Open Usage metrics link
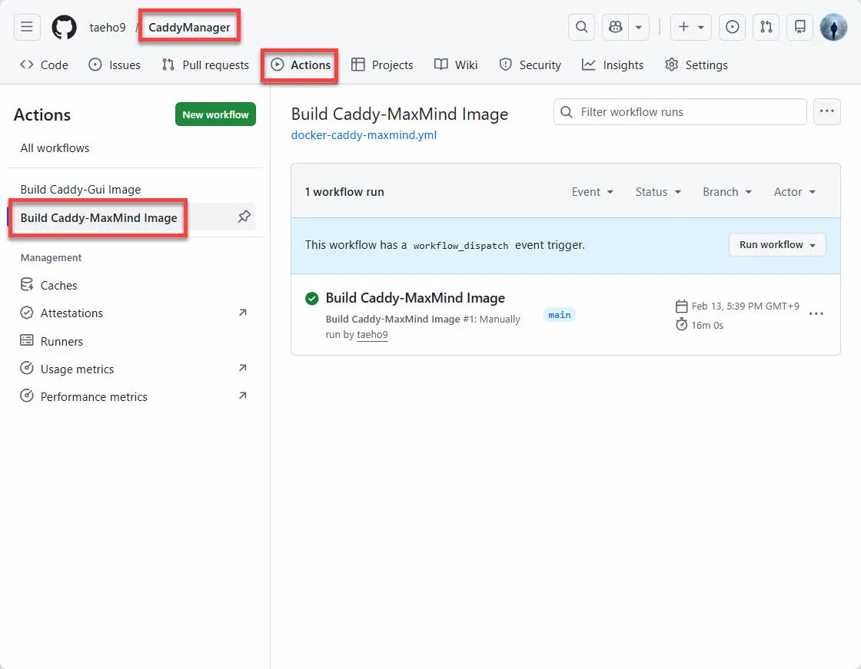This screenshot has width=861, height=669. click(77, 369)
